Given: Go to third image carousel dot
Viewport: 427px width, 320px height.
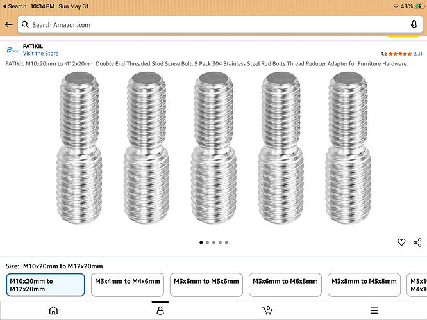Looking at the screenshot, I should click(213, 243).
